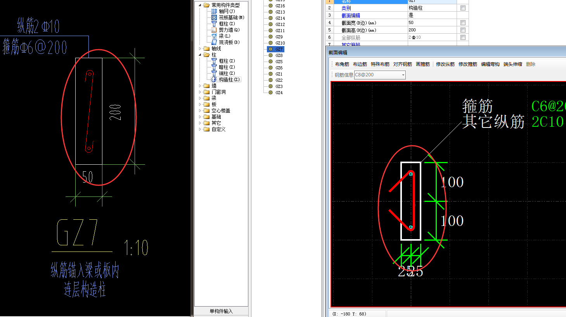The image size is (566, 317).
Task: Select the 端柱(Z) icon
Action: pos(214,73)
